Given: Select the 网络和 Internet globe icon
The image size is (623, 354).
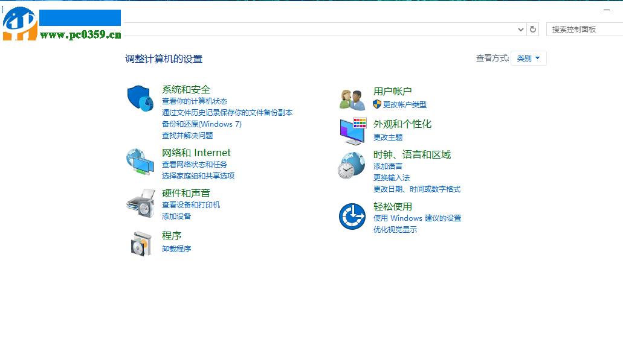Looking at the screenshot, I should [x=140, y=162].
